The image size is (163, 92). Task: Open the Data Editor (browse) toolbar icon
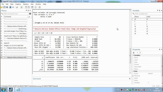[x=29, y=7]
